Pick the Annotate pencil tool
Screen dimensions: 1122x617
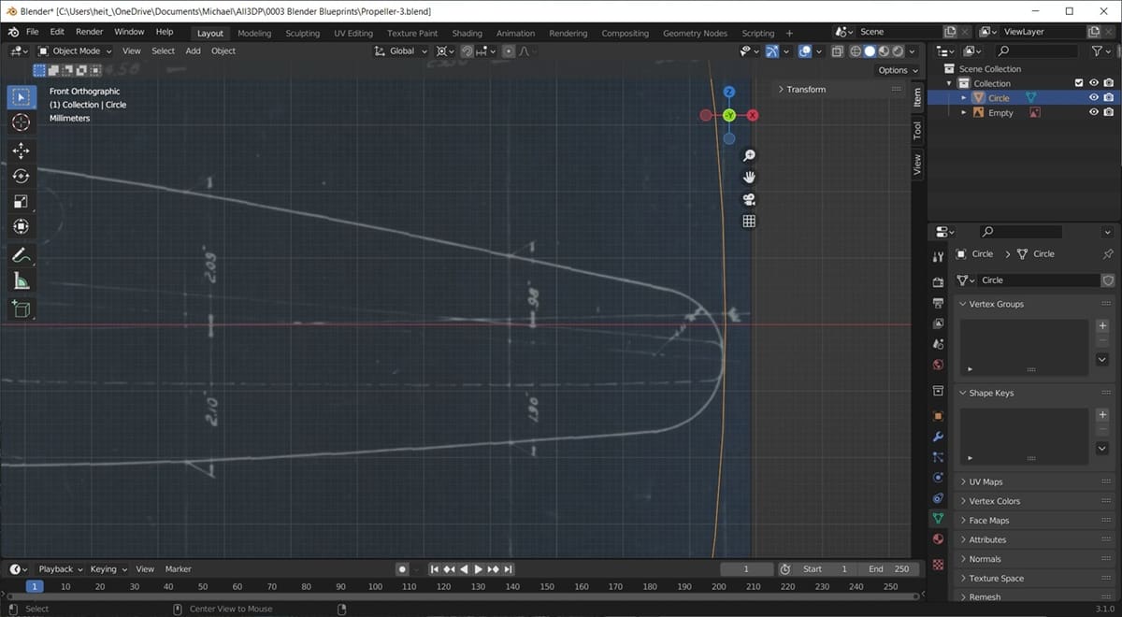pos(22,255)
